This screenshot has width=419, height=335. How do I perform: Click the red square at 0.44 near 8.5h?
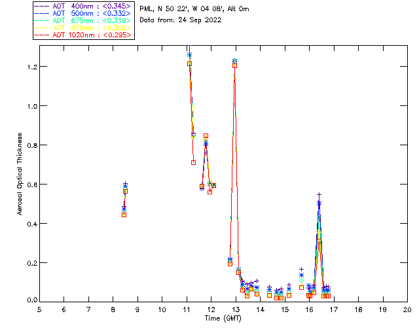coord(124,215)
